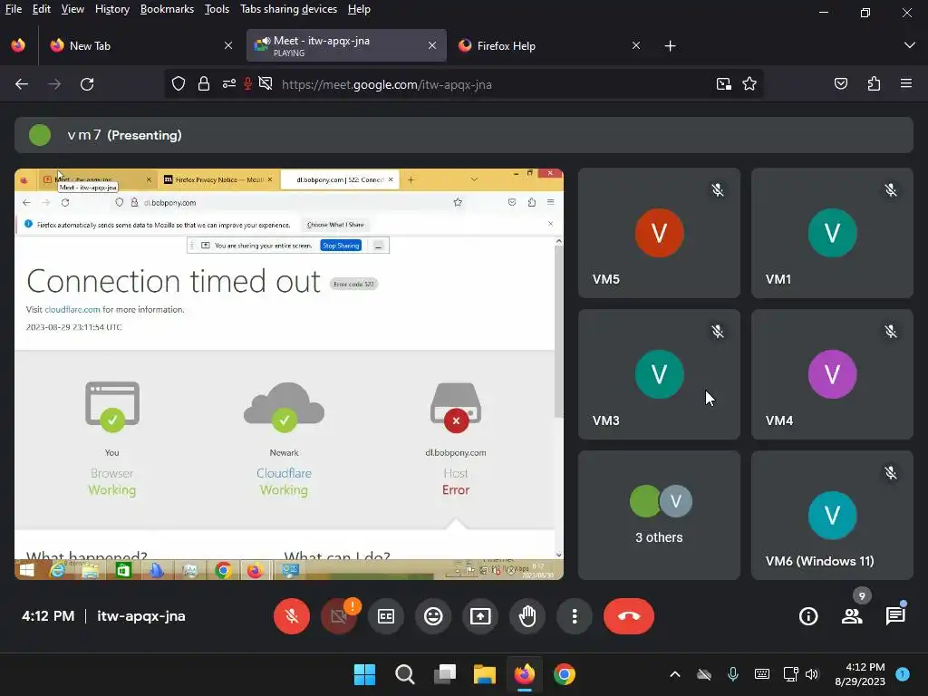Open more options three-dot menu
Screen dimensions: 928x696
coord(574,616)
